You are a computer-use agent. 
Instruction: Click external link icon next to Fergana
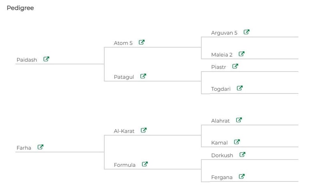tap(242, 176)
